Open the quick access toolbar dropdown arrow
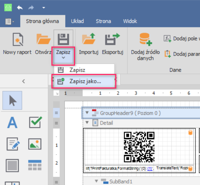Viewport: 200px width, 185px height. 44,8
